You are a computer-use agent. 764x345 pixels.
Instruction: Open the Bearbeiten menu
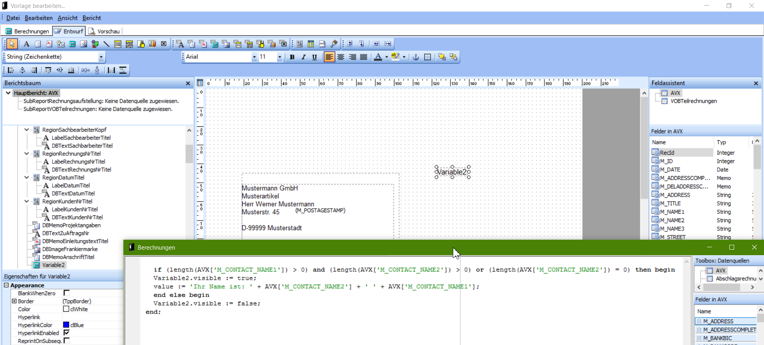[x=39, y=18]
